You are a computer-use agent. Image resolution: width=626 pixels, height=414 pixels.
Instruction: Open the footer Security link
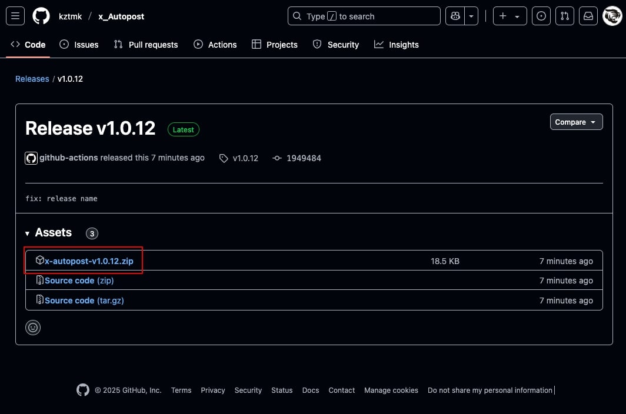click(248, 390)
